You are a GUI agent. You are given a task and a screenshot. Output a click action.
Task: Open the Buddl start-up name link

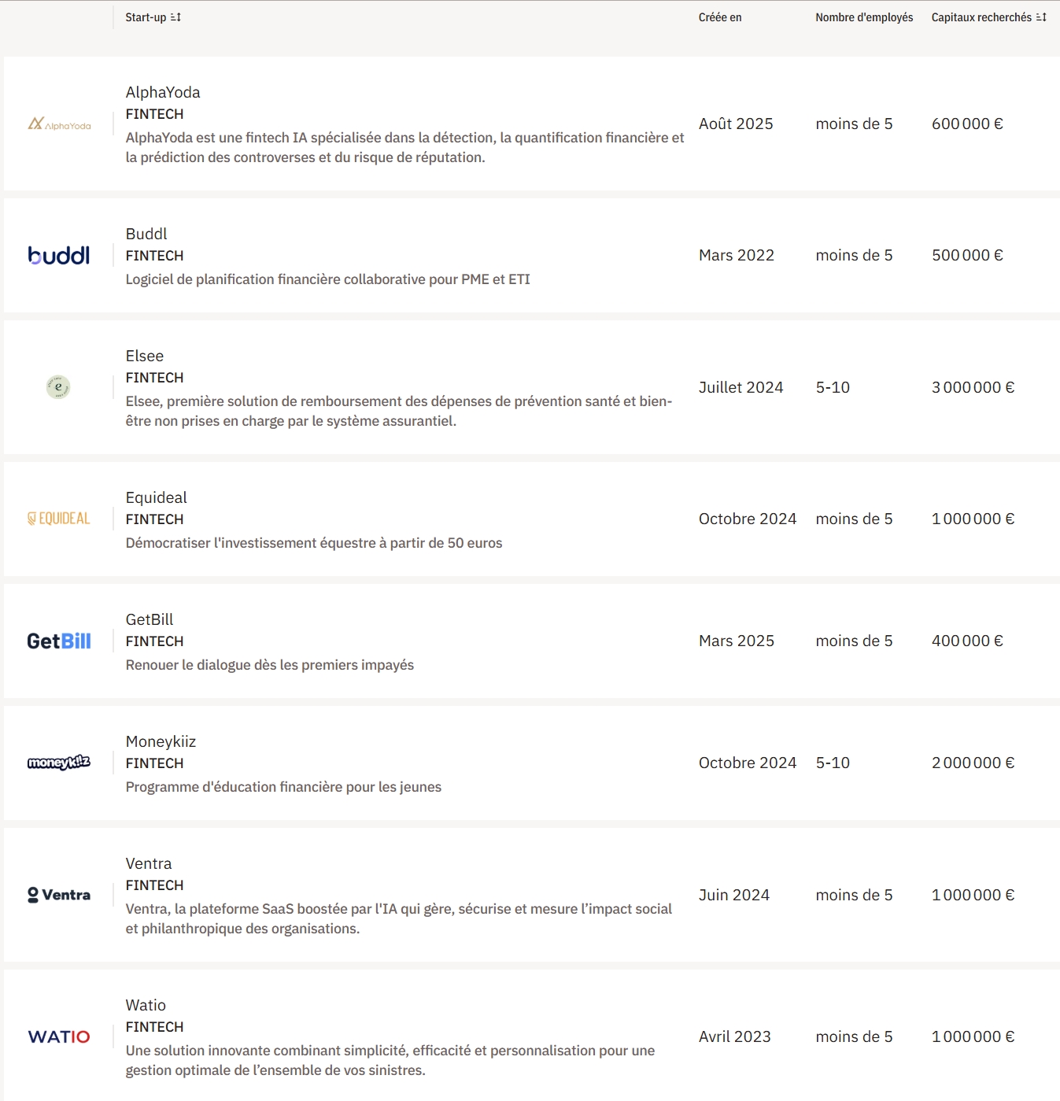(146, 234)
